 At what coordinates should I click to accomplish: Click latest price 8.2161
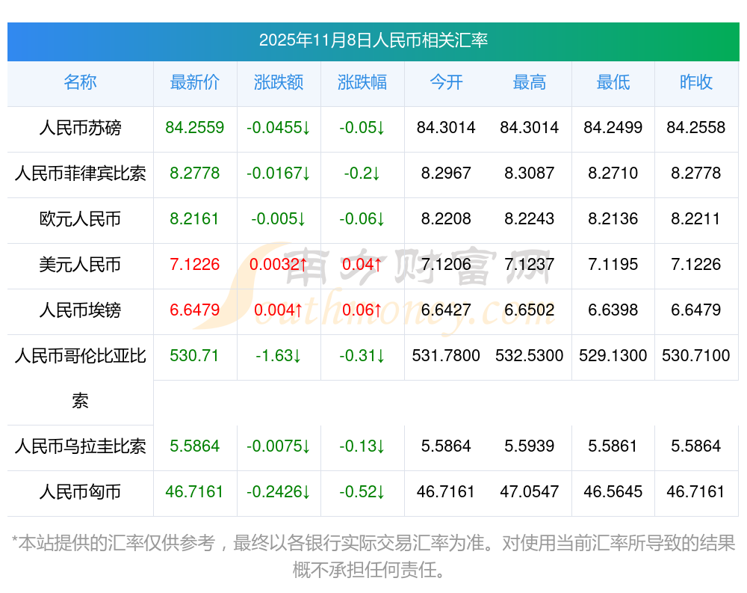195,218
